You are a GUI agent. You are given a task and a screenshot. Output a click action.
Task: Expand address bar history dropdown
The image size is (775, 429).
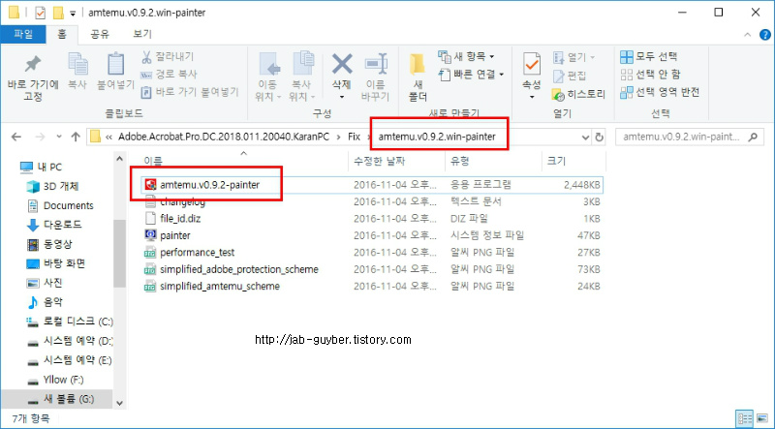585,138
